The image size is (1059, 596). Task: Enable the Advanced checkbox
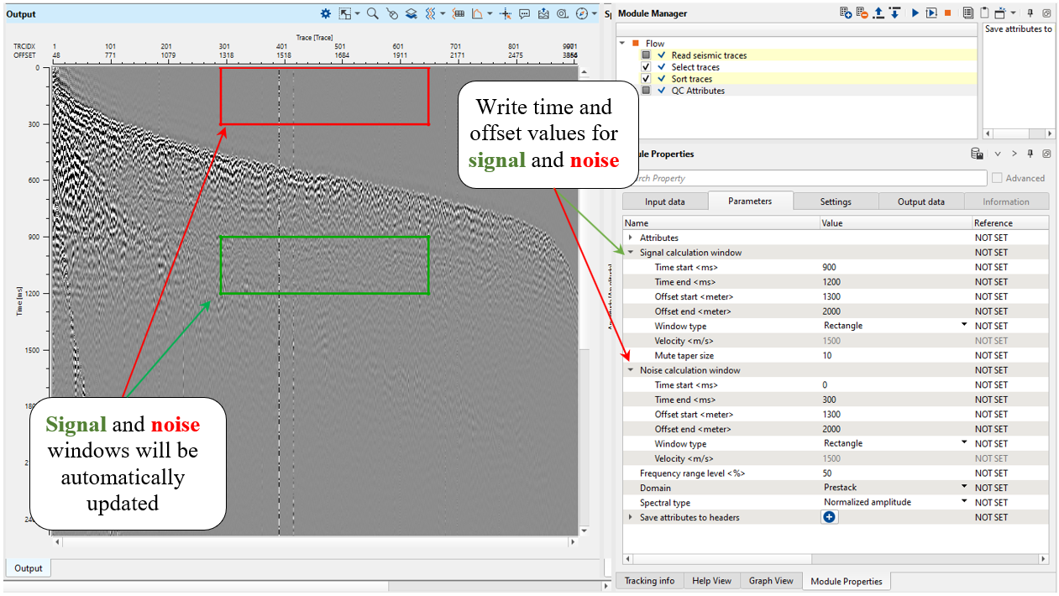[997, 178]
